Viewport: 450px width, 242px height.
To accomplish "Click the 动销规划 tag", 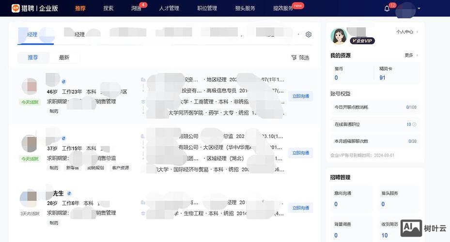I will (95, 168).
